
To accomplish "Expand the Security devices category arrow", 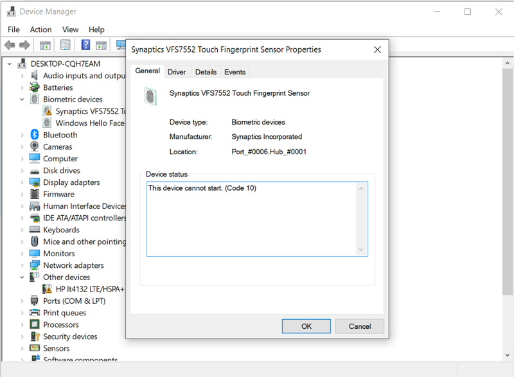I will pyautogui.click(x=22, y=337).
